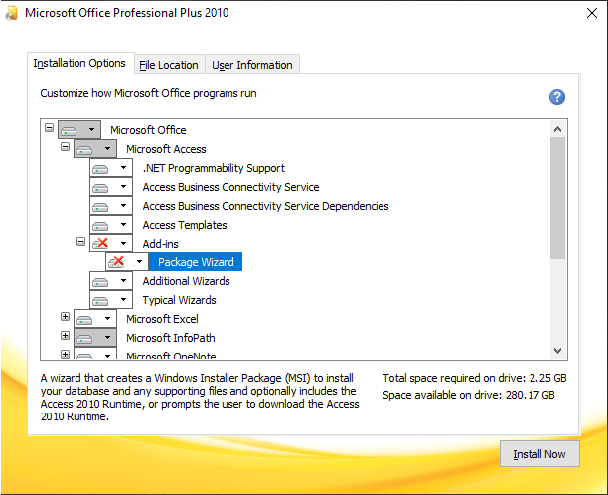Click the tree scrollbar down arrow
This screenshot has width=608, height=495.
(x=557, y=351)
